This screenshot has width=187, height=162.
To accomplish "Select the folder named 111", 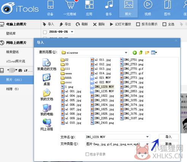I will [x=65, y=69].
